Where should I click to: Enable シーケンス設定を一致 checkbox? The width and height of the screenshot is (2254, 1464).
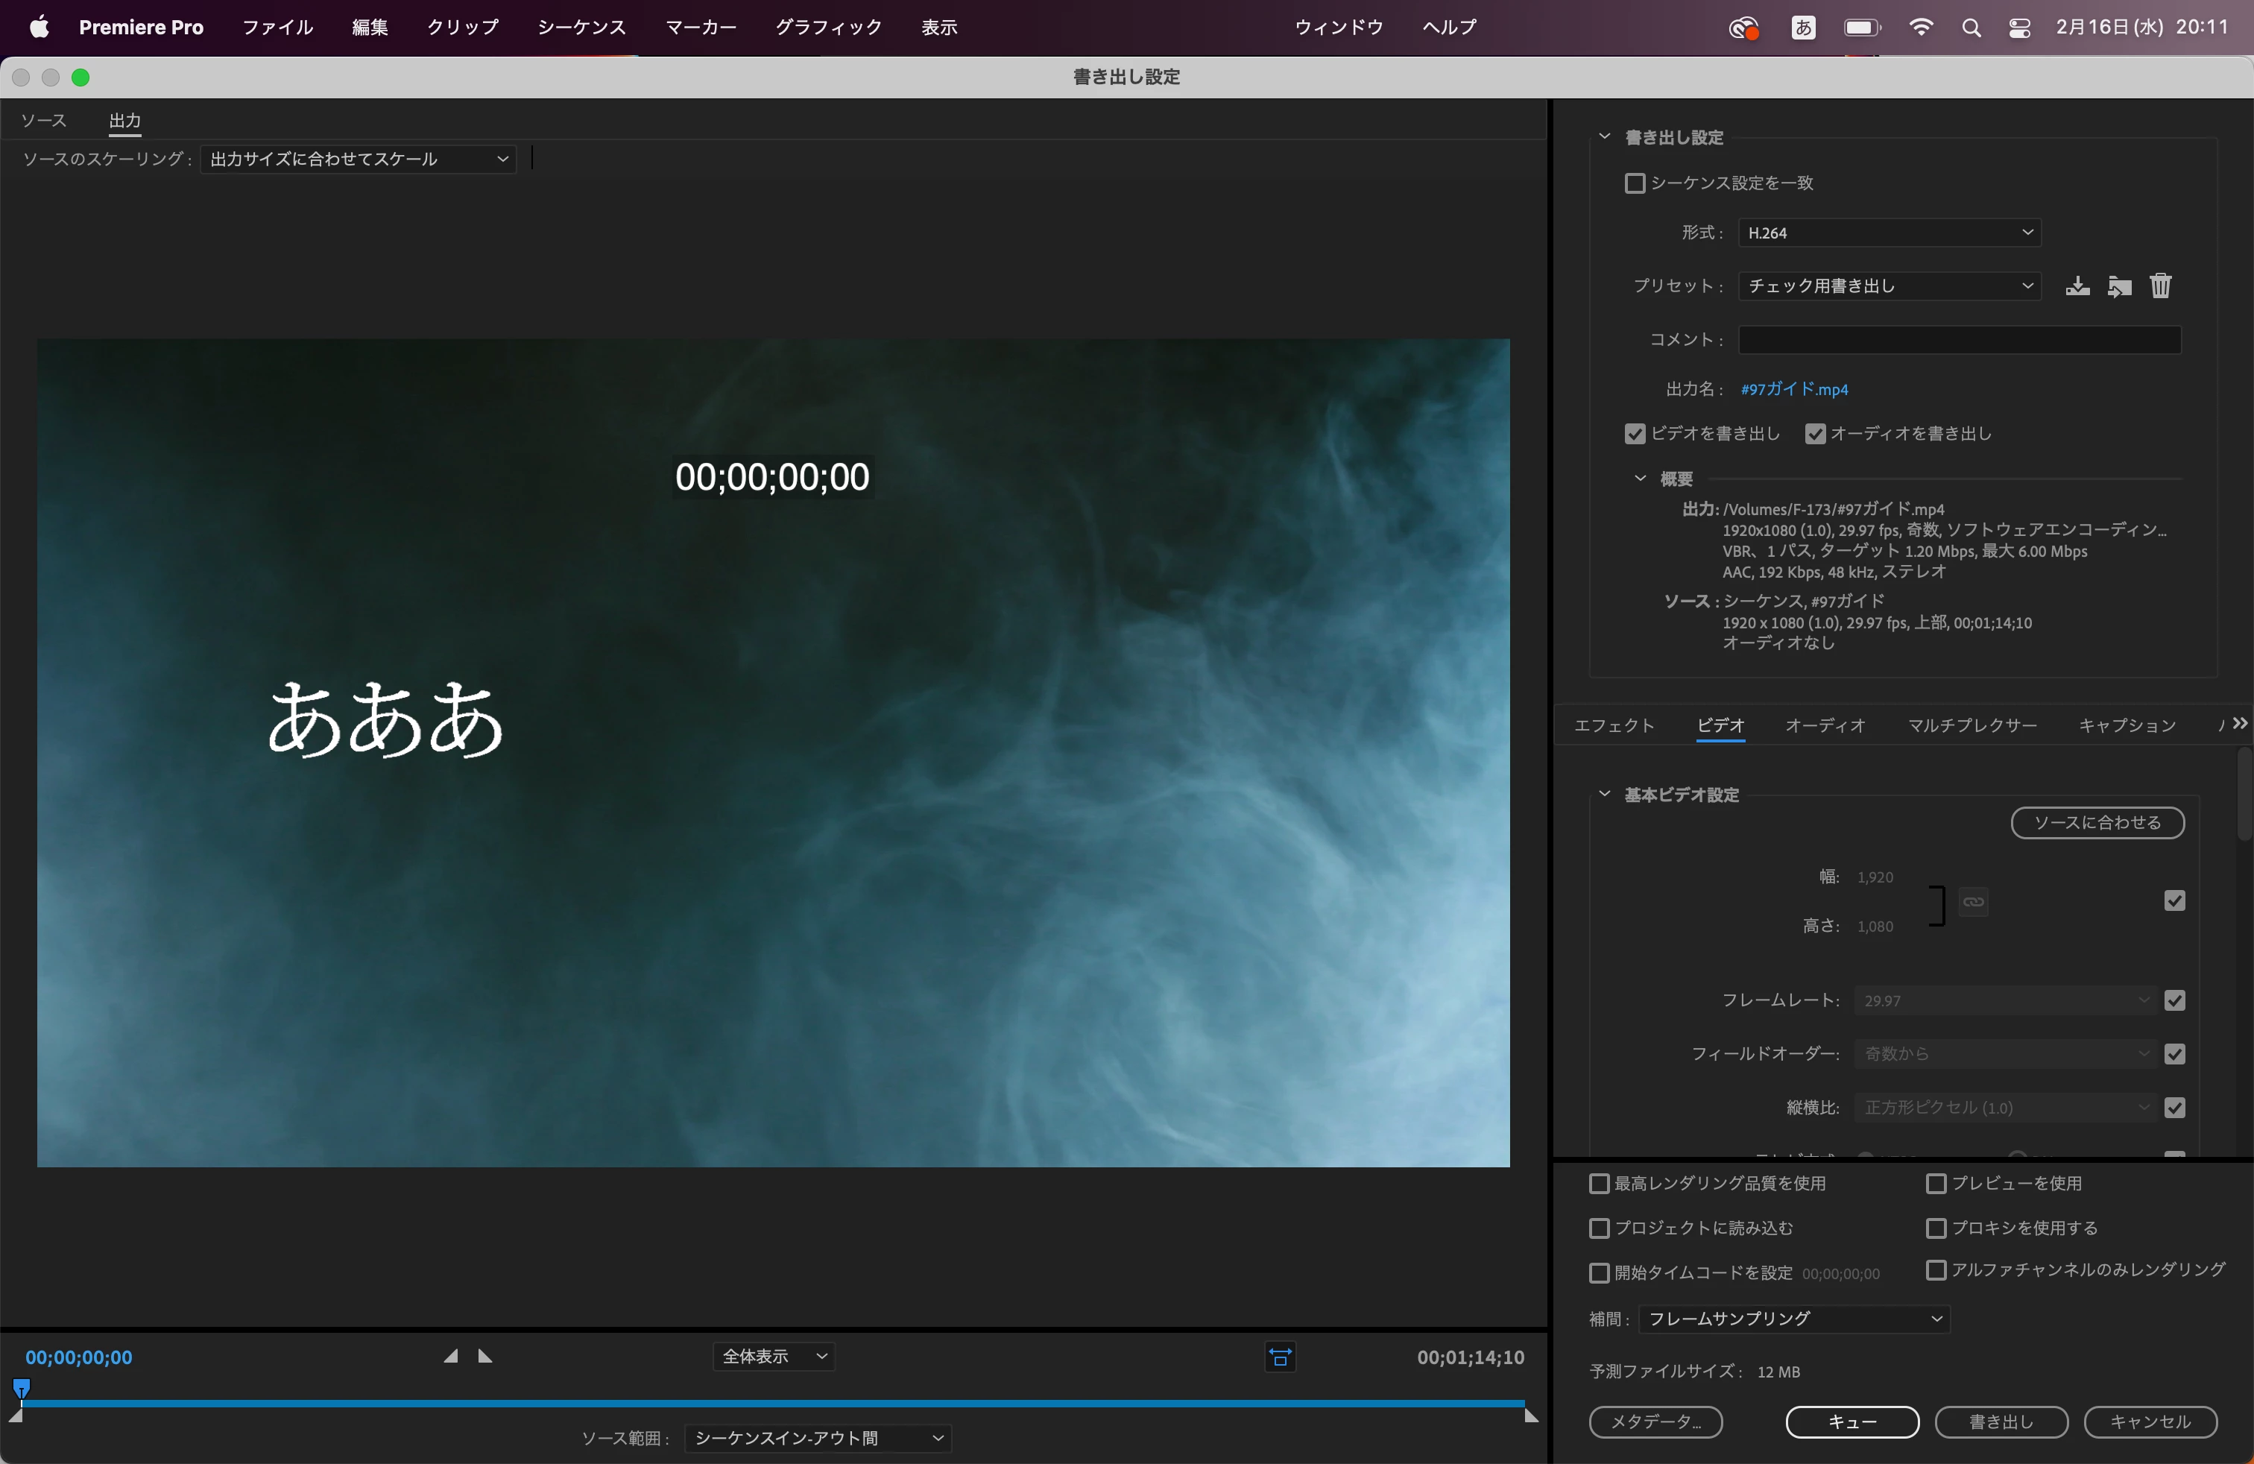coord(1635,183)
